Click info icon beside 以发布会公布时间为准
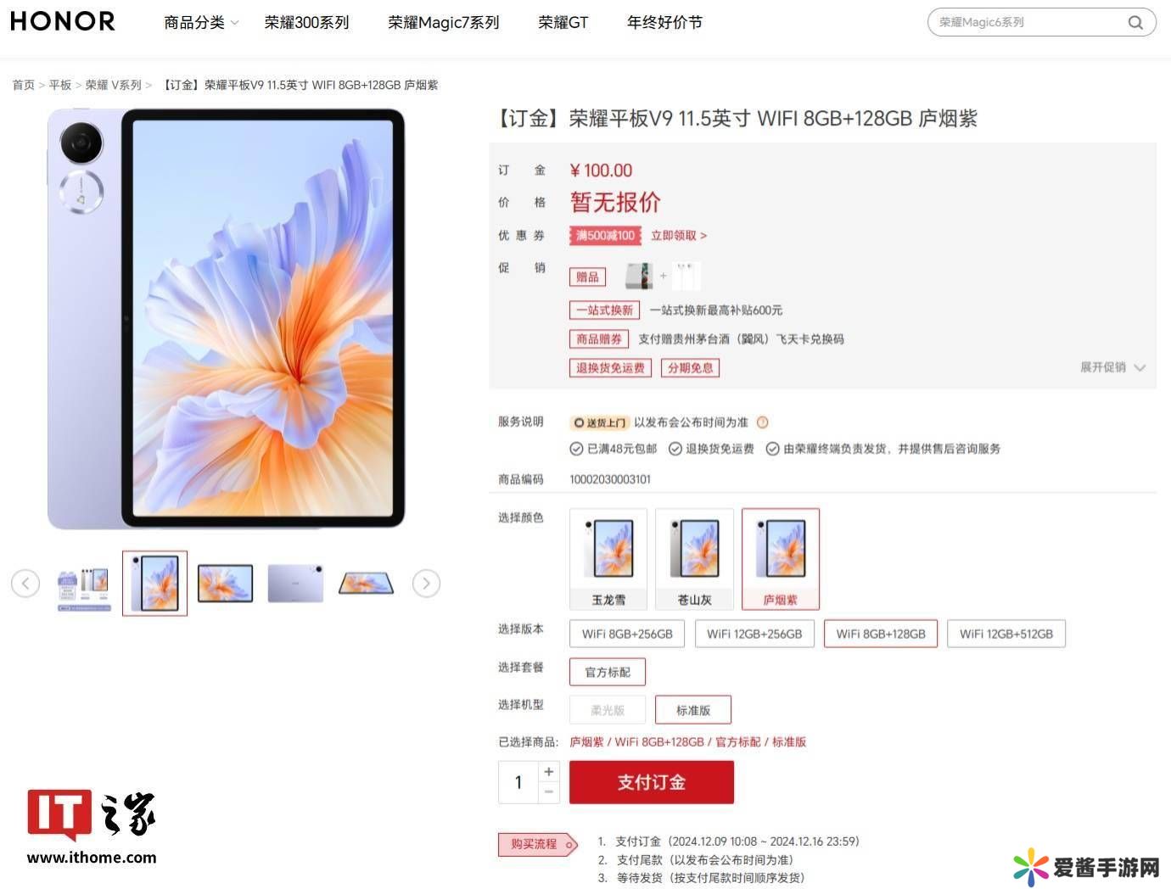 (x=762, y=422)
